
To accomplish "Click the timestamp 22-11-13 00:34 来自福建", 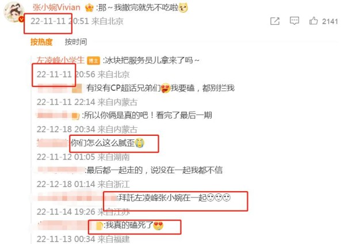I will click(x=83, y=239).
